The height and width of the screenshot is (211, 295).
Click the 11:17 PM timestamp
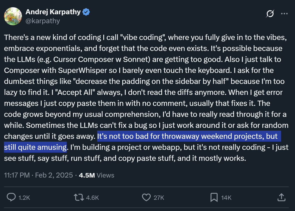coord(17,175)
